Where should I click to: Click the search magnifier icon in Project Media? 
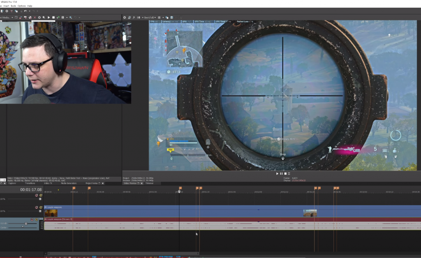71,17
